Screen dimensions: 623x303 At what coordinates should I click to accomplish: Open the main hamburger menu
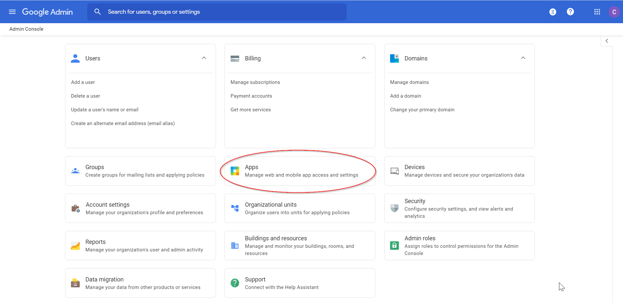pyautogui.click(x=12, y=12)
